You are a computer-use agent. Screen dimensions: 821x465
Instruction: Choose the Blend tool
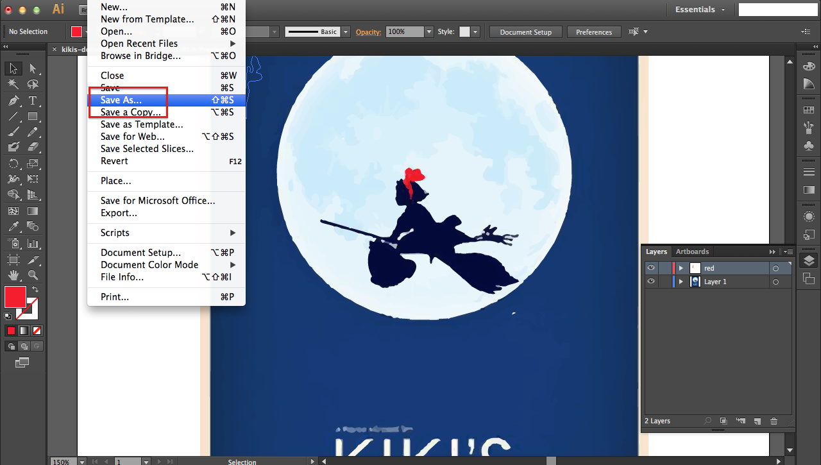(x=33, y=226)
